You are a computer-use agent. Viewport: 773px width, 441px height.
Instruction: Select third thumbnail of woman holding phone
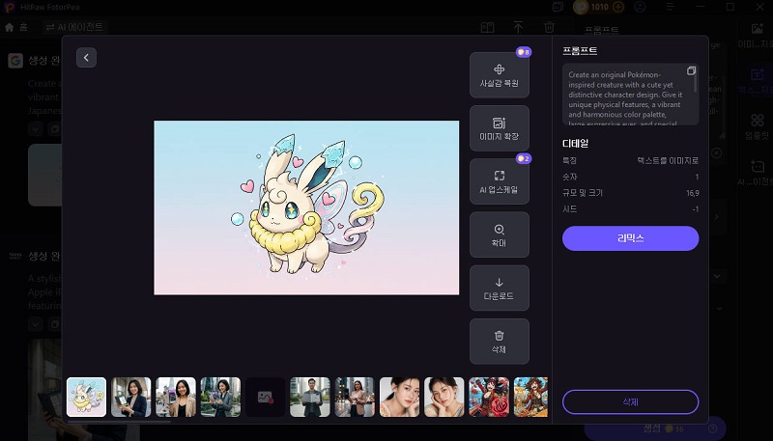(176, 398)
